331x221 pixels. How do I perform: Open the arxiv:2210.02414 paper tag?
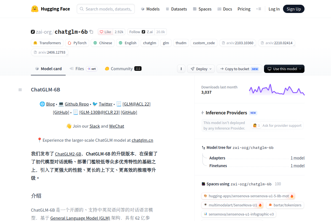(x=277, y=43)
